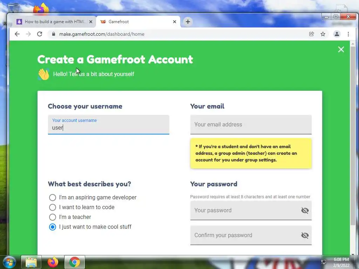The height and width of the screenshot is (269, 359).
Task: Open the Chrome profile avatar menu
Action: pyautogui.click(x=337, y=34)
